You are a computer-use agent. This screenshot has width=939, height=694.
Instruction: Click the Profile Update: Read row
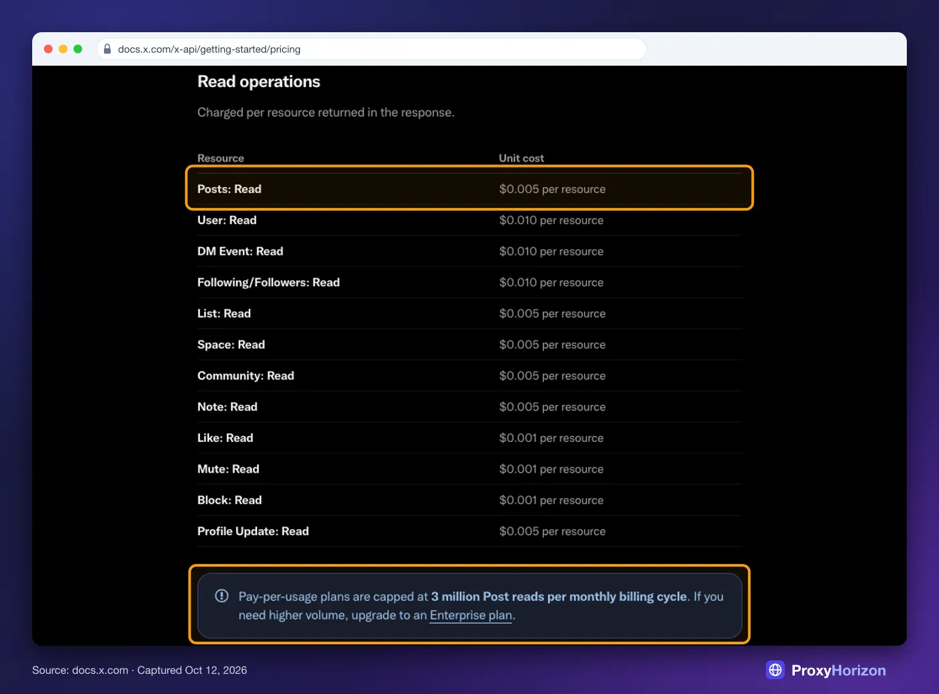pos(469,531)
